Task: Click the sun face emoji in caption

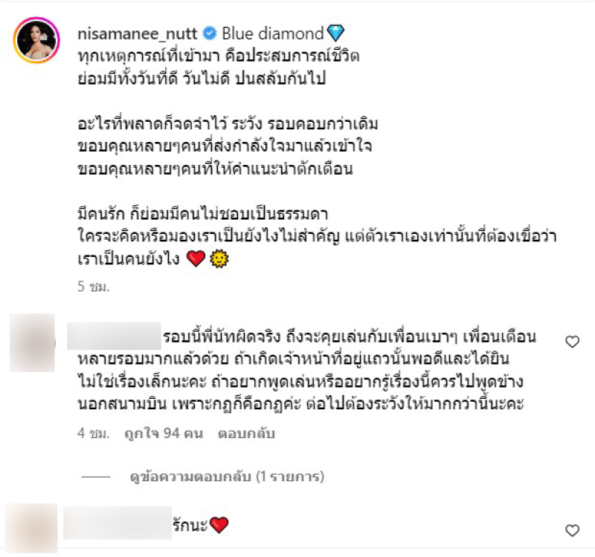Action: [219, 259]
